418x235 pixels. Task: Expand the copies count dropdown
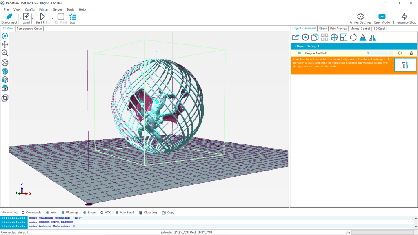pyautogui.click(x=391, y=53)
